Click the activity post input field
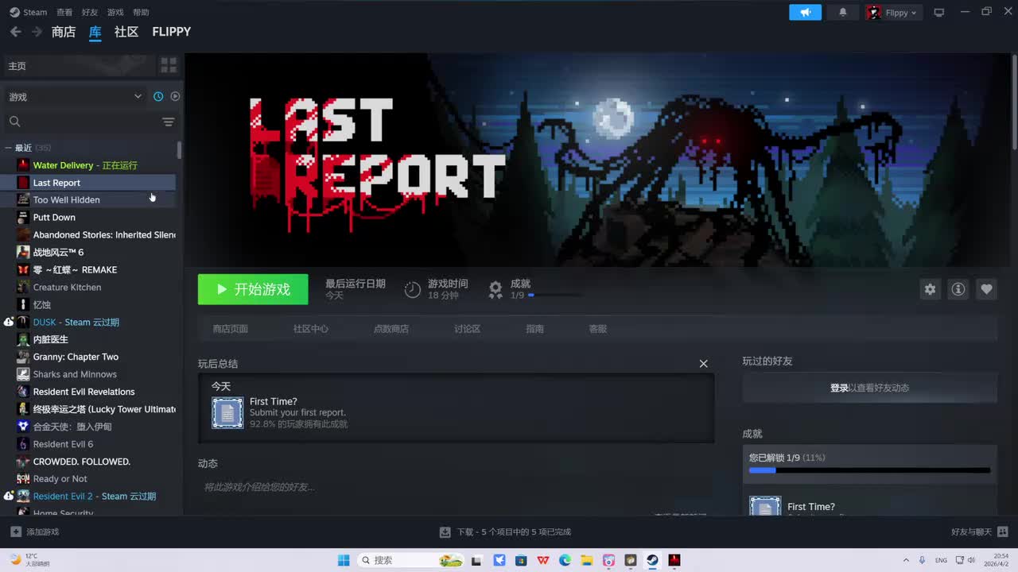Image resolution: width=1018 pixels, height=572 pixels. (456, 487)
